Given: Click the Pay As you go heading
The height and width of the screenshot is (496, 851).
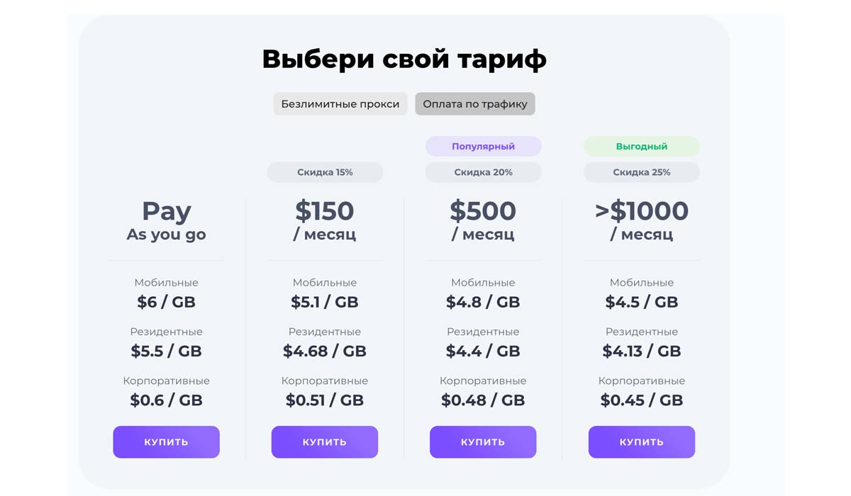Looking at the screenshot, I should pyautogui.click(x=166, y=220).
